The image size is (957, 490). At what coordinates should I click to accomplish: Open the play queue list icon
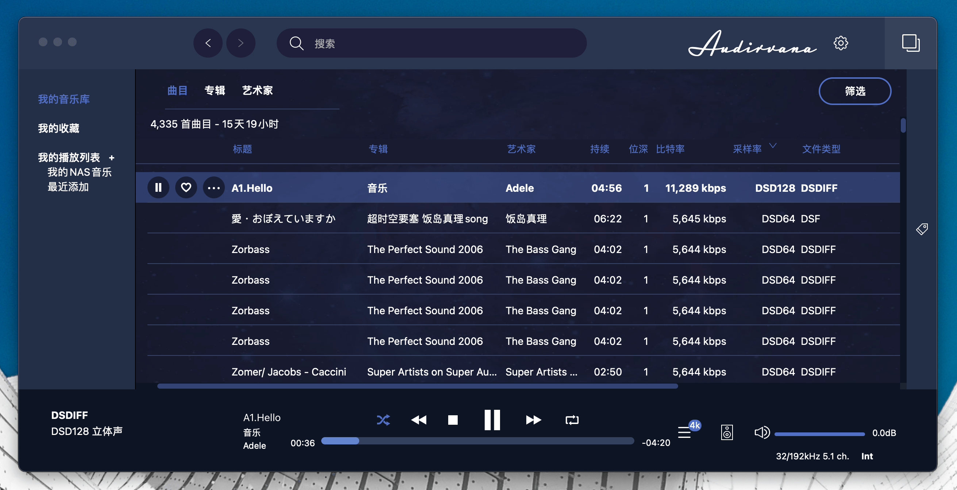684,432
